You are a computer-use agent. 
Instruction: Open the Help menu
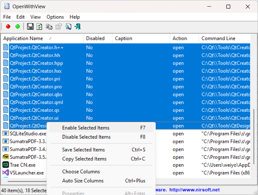(x=75, y=17)
